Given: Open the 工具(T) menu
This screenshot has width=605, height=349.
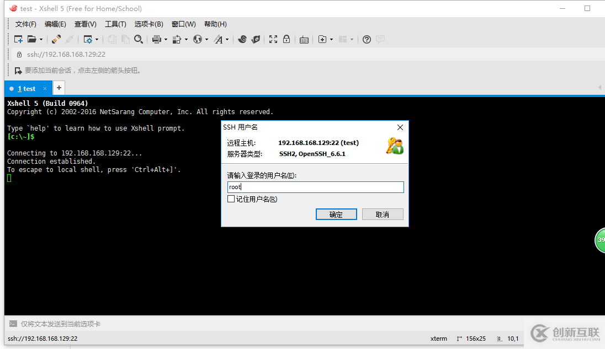Looking at the screenshot, I should [x=115, y=24].
